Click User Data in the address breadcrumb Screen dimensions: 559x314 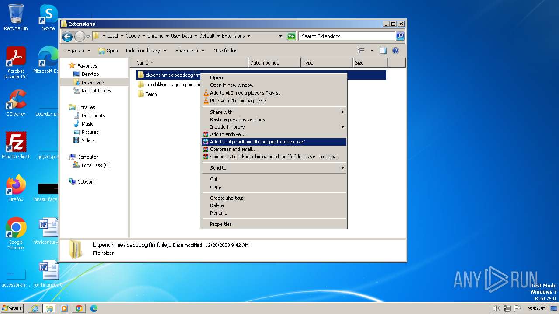(181, 36)
